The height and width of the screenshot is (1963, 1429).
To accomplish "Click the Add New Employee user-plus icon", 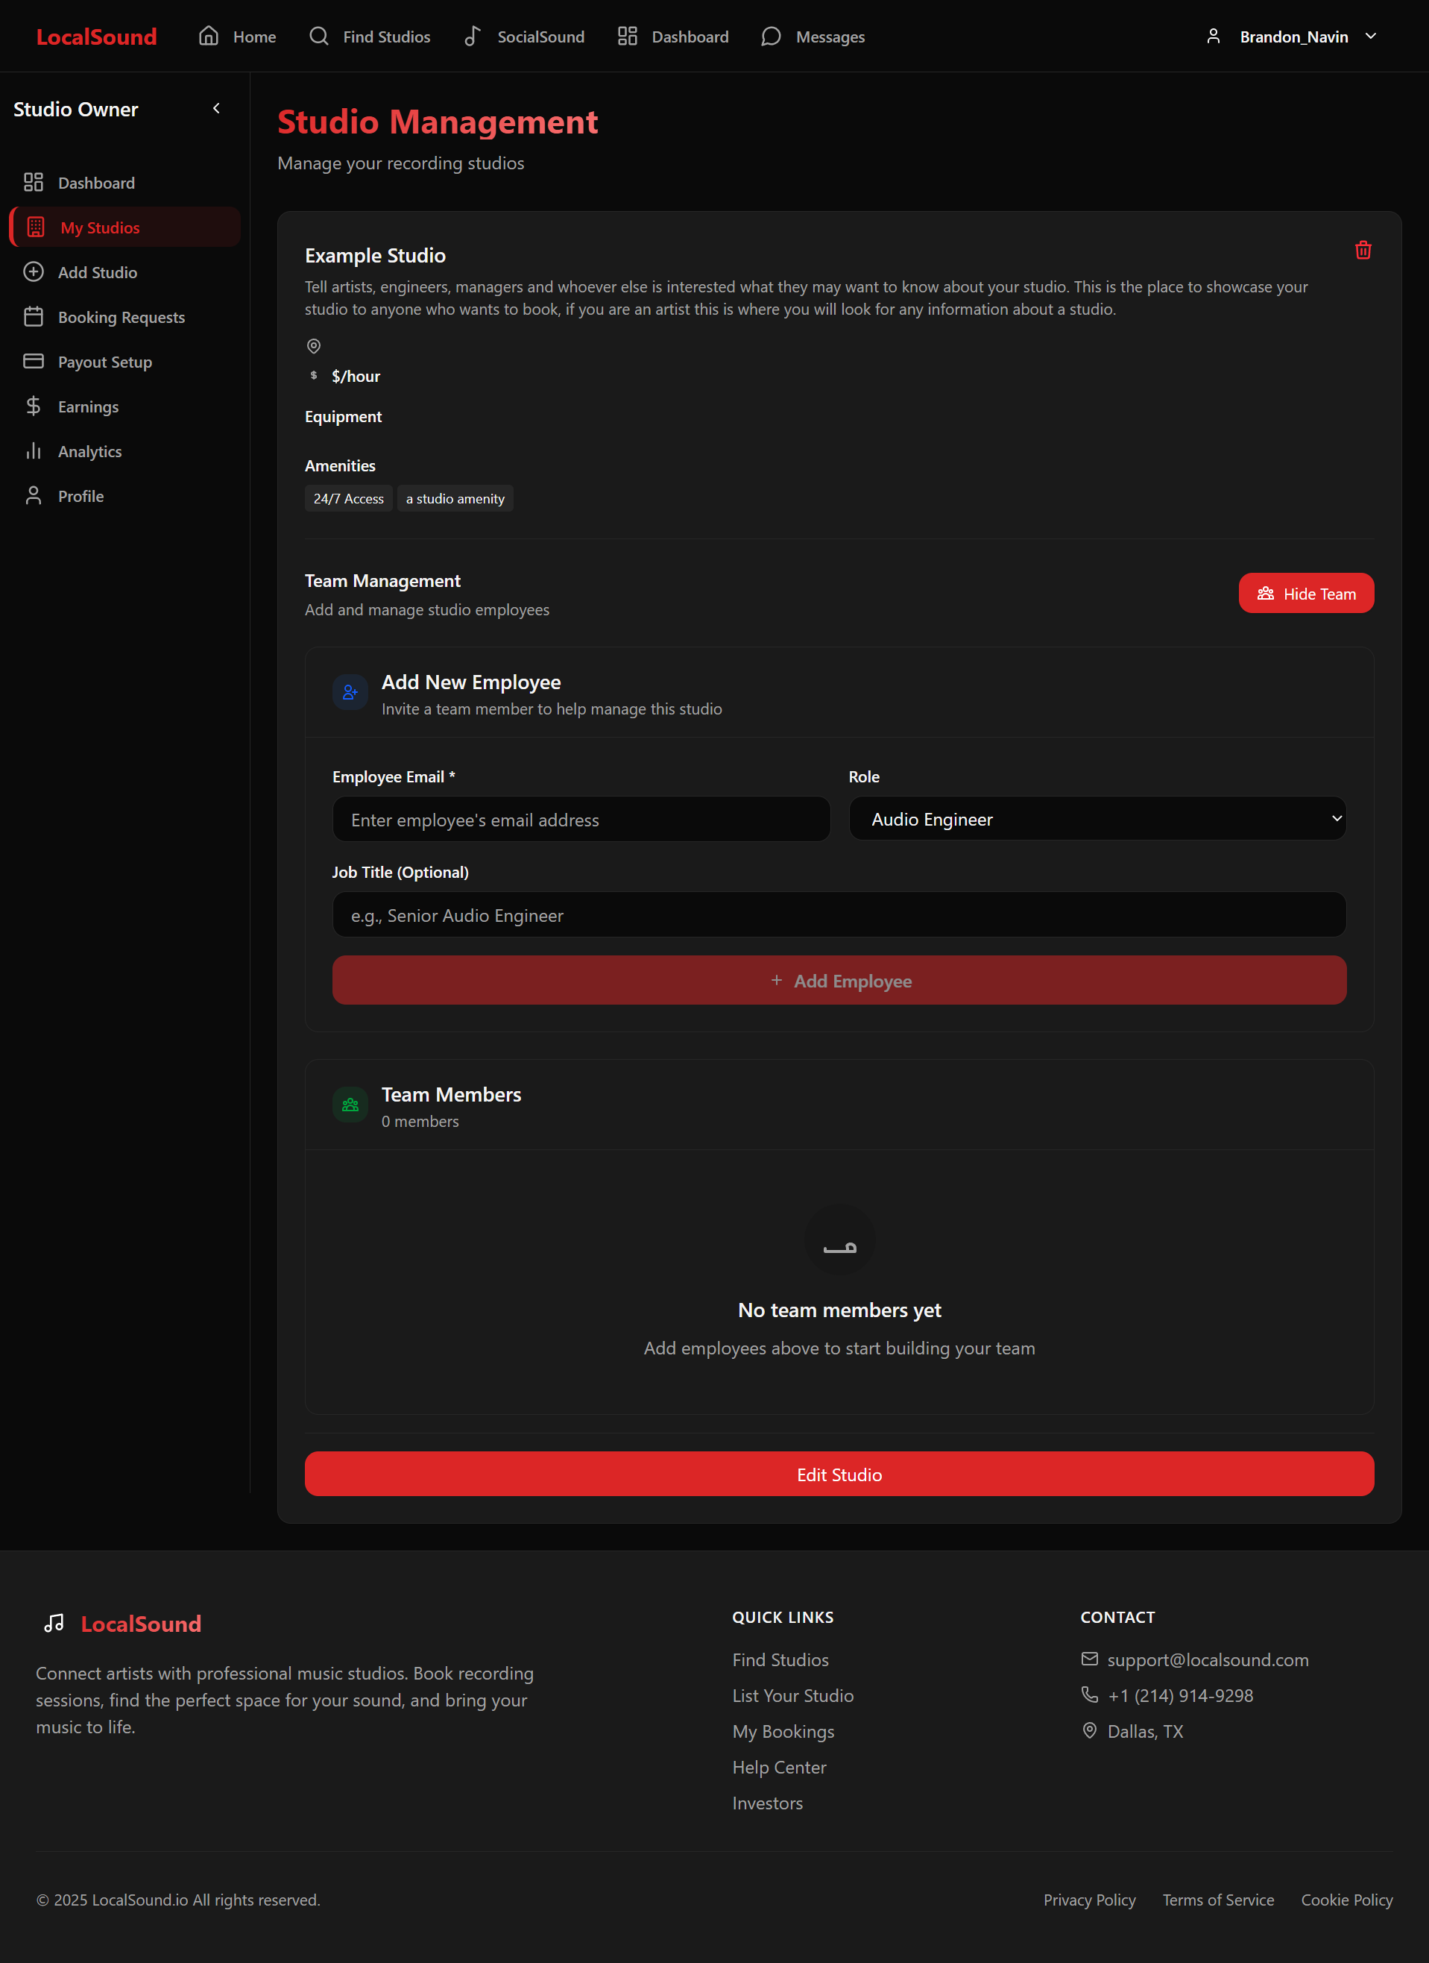I will [350, 692].
